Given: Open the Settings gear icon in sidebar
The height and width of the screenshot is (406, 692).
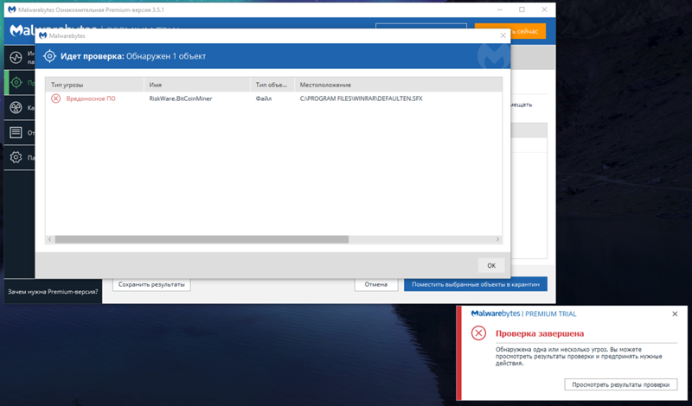Looking at the screenshot, I should click(16, 157).
